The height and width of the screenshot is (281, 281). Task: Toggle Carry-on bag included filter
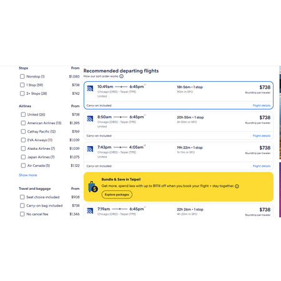(x=22, y=205)
